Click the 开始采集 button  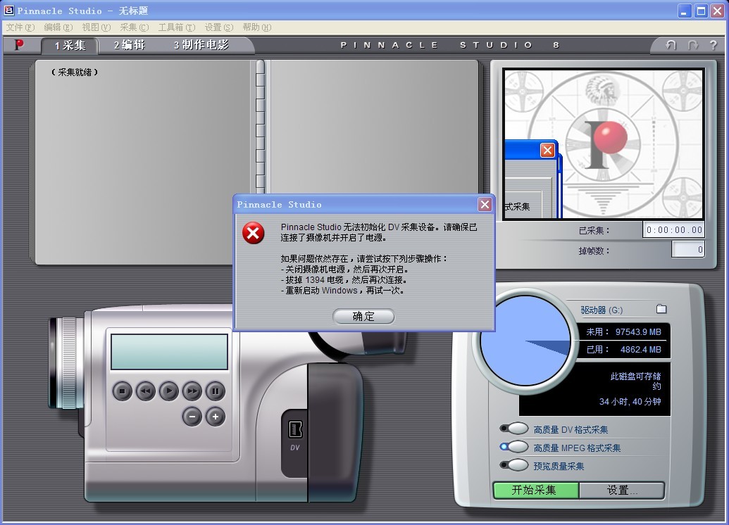click(535, 490)
